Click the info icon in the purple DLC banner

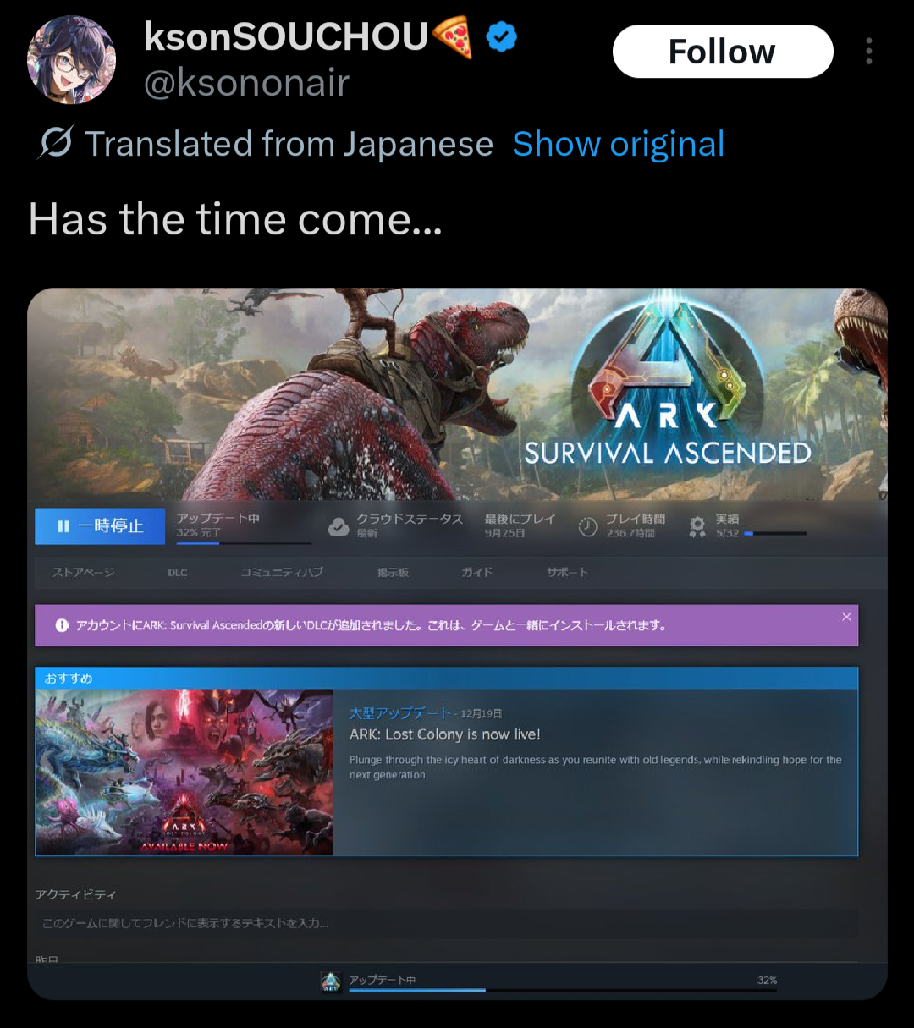coord(62,625)
